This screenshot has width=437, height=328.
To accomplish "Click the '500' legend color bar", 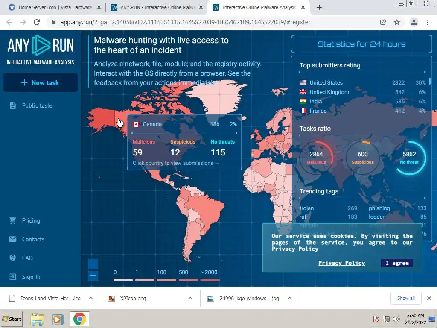I will (x=188, y=280).
